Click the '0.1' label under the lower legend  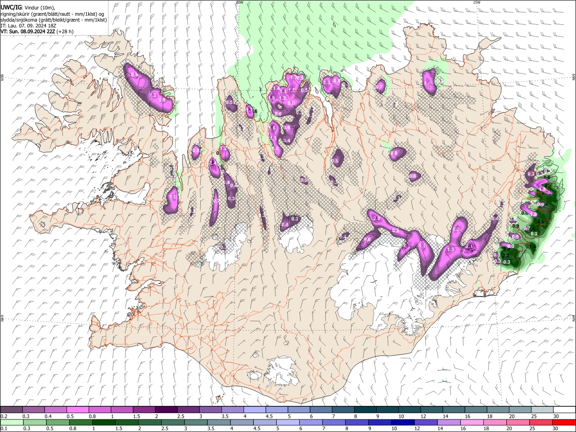click(x=4, y=429)
